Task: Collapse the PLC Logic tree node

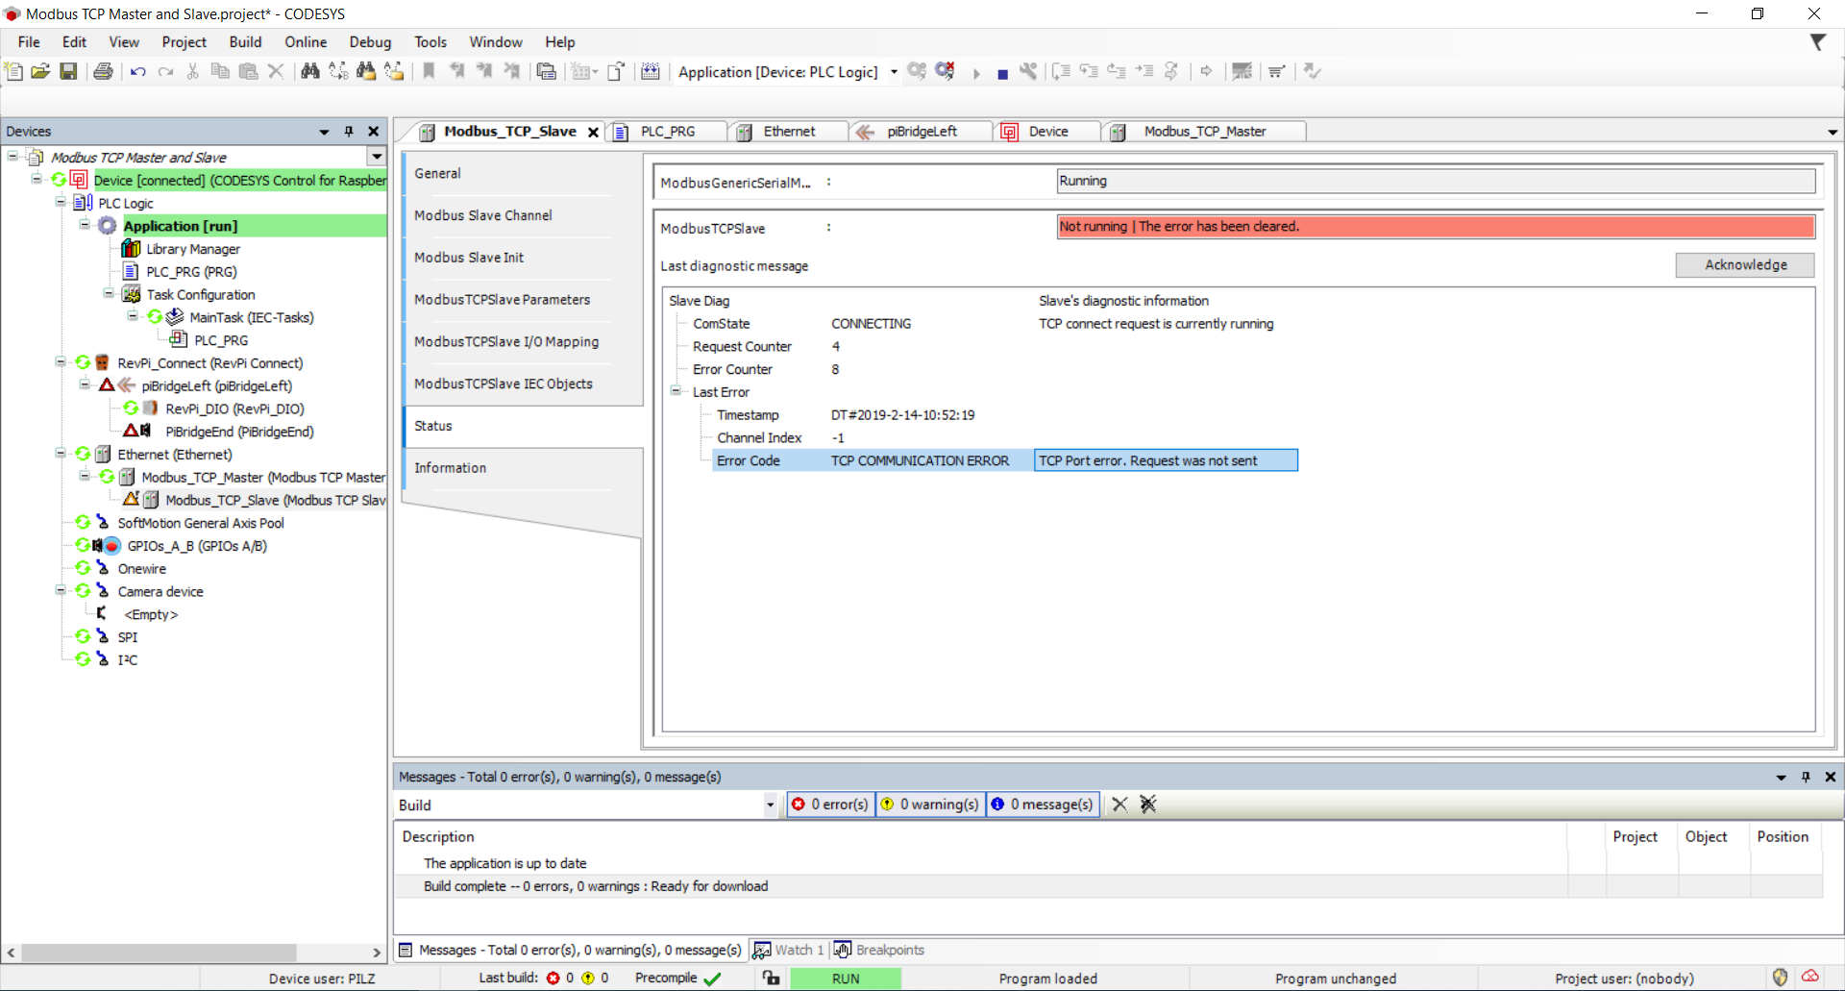Action: coord(61,203)
